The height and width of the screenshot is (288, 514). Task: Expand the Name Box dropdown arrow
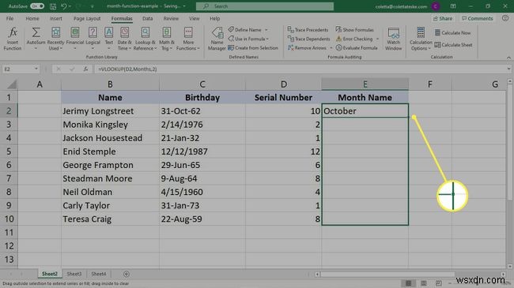click(36, 69)
